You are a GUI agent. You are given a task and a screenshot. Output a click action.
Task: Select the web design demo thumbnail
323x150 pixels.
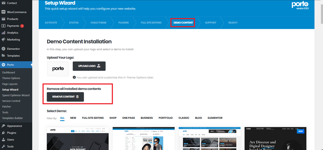pyautogui.click(x=78, y=138)
